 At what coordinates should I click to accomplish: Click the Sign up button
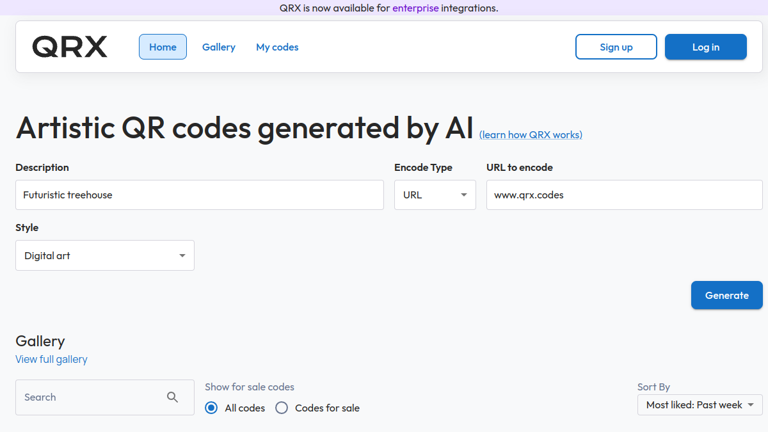point(616,47)
